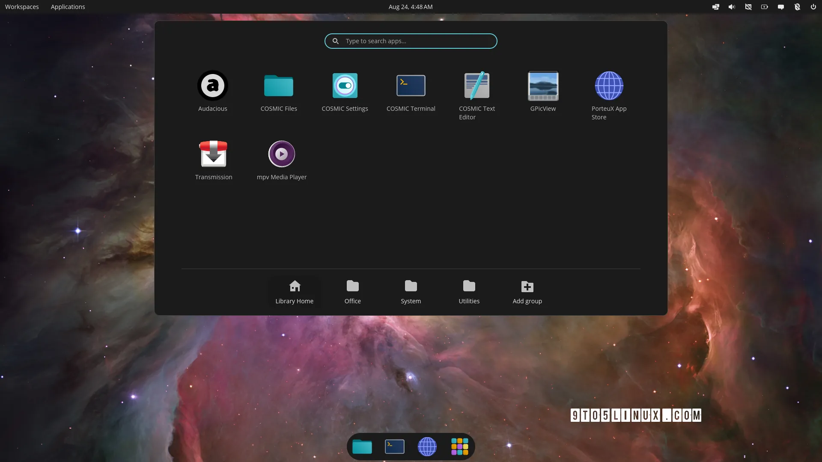The width and height of the screenshot is (822, 462).
Task: Open the notifications applet
Action: tap(780, 7)
